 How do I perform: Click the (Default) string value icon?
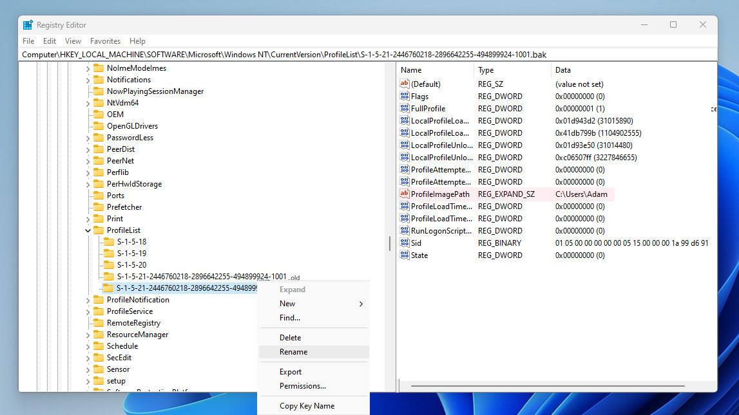point(405,84)
